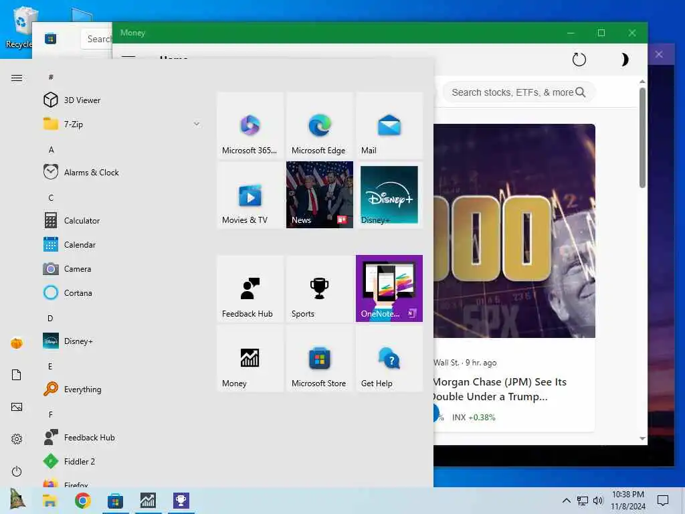Open the Microsoft Edge tile
This screenshot has height=514, width=685.
coord(319,125)
